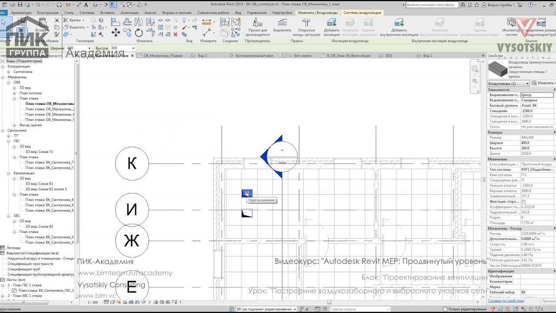Open the Высота height dropdown
Viewport: 556px width, 313px height.
(133, 48)
